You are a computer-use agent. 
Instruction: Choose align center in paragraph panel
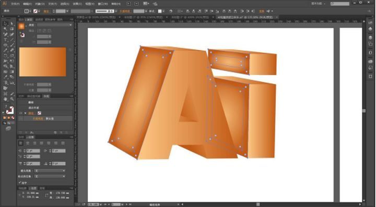(28, 143)
